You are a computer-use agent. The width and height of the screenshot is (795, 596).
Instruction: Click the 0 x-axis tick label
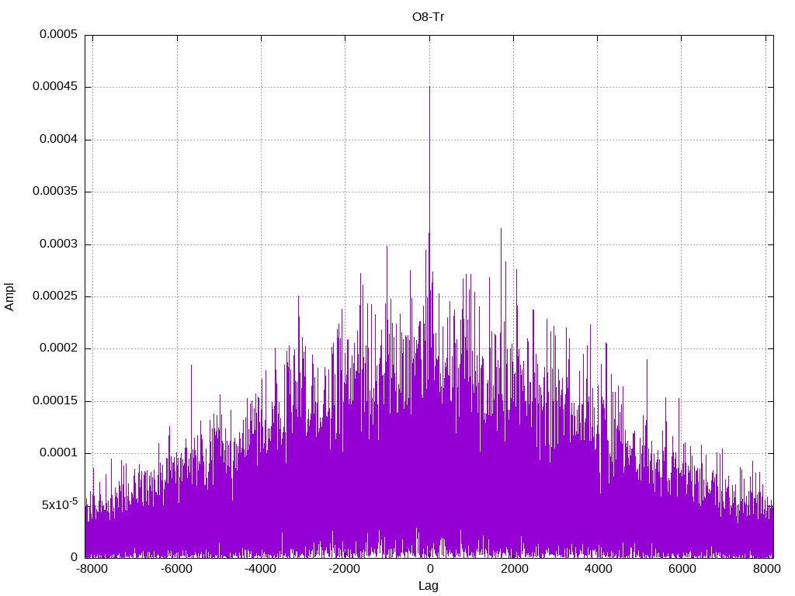coord(430,569)
